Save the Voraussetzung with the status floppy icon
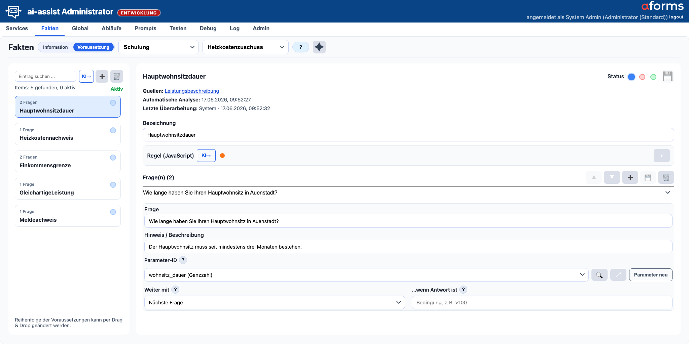This screenshot has height=344, width=689. click(667, 76)
